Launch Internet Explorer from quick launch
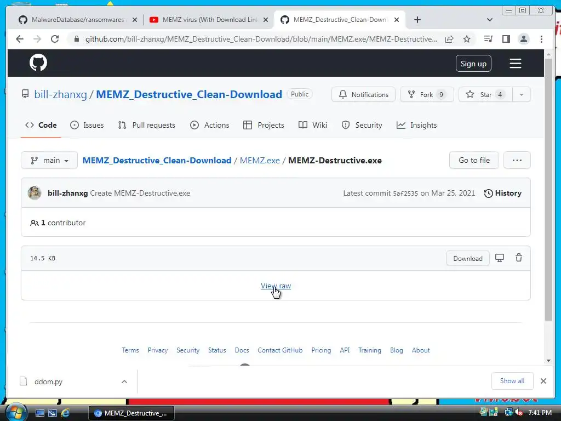 [x=65, y=413]
